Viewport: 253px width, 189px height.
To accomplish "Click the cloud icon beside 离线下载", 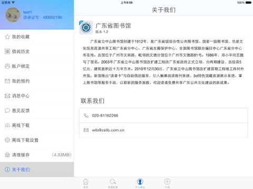I will coord(7,125).
